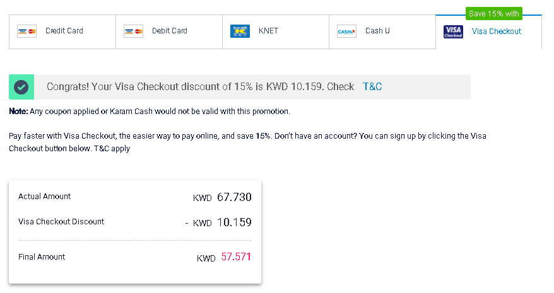
Task: Switch to Debit Card tab
Action: pyautogui.click(x=169, y=32)
